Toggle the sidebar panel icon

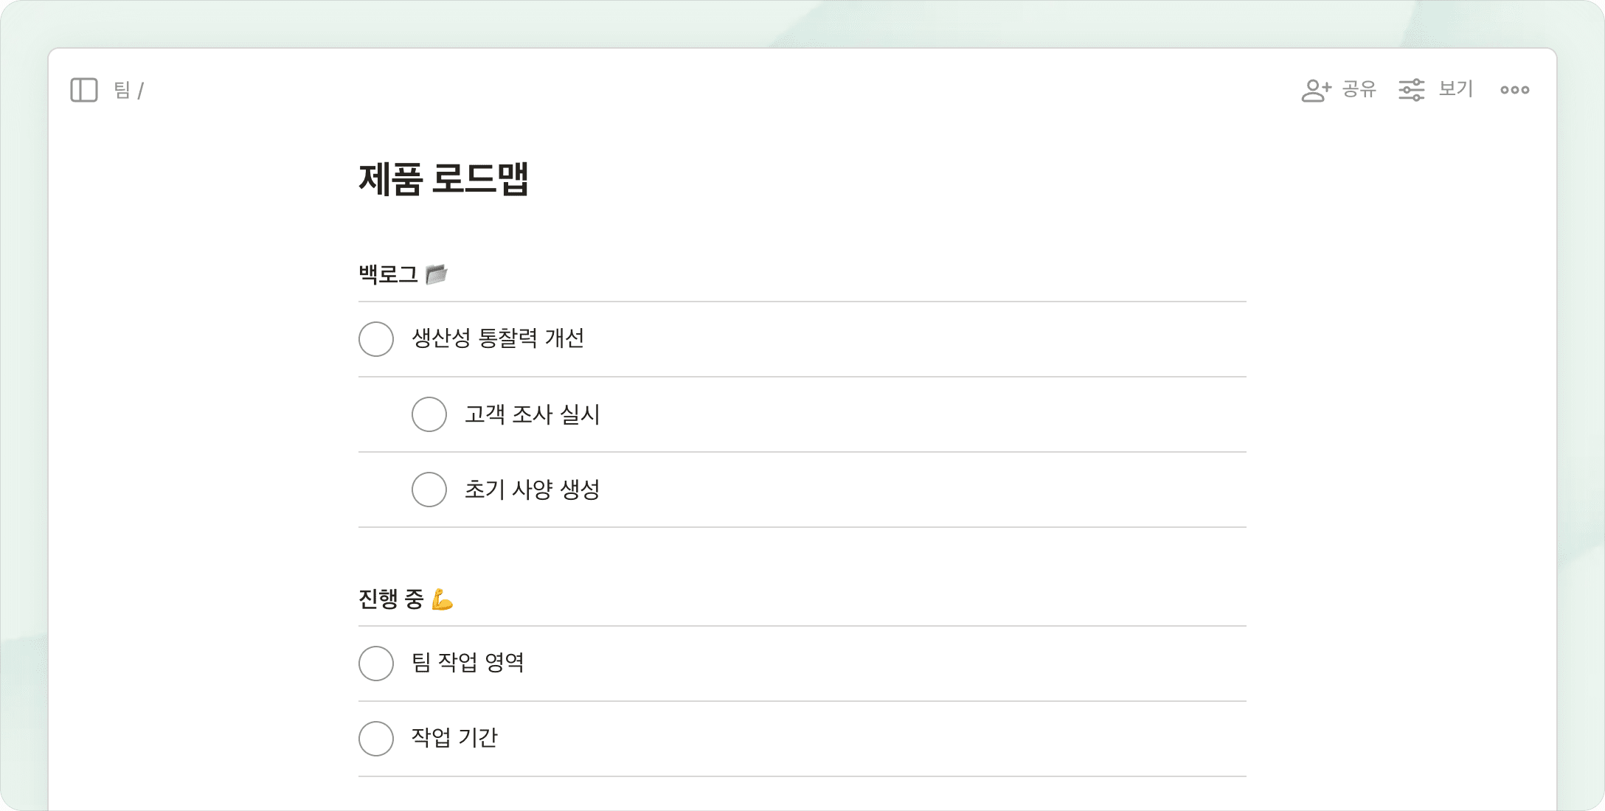[84, 90]
